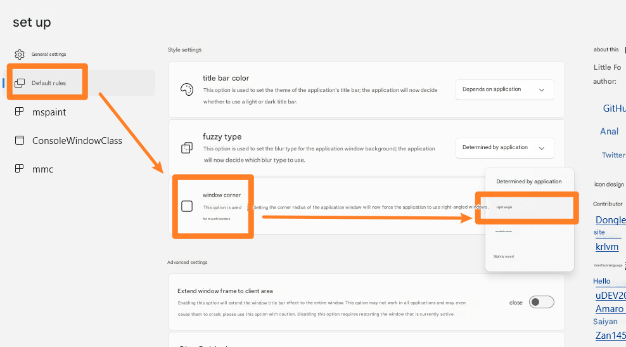Click the fuzzy type blur icon

click(x=187, y=148)
